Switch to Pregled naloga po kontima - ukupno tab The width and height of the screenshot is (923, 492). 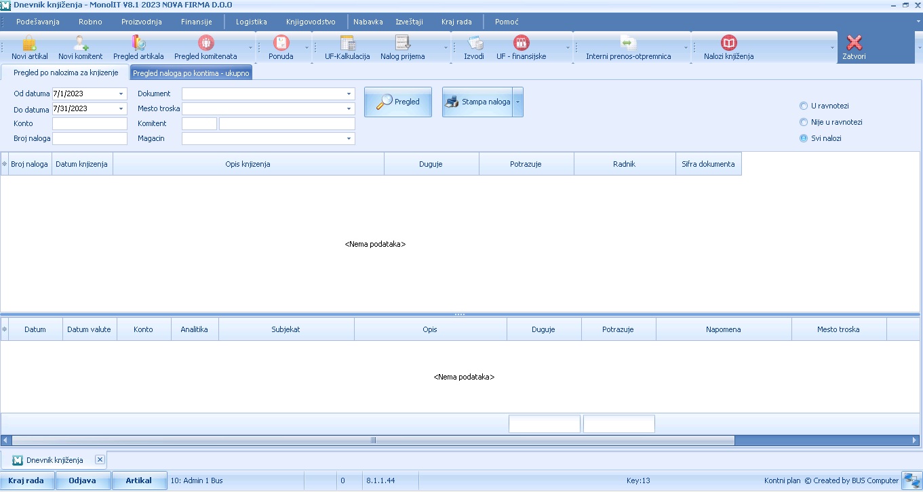[x=191, y=73]
